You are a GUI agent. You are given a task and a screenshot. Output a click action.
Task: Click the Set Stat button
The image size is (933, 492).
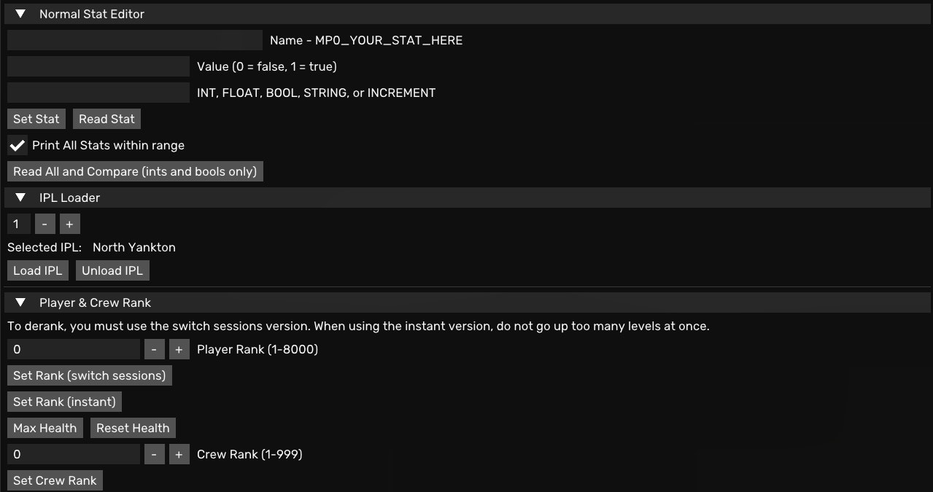point(36,119)
